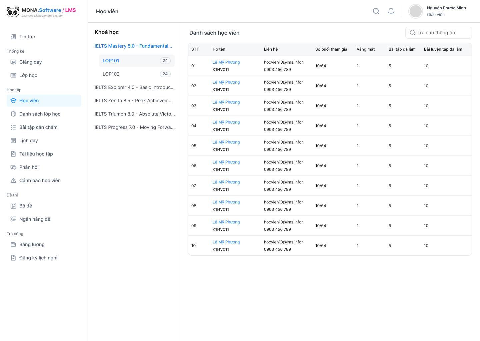Click the Bài tập cần chấm checklist icon
This screenshot has width=480, height=341.
(13, 127)
